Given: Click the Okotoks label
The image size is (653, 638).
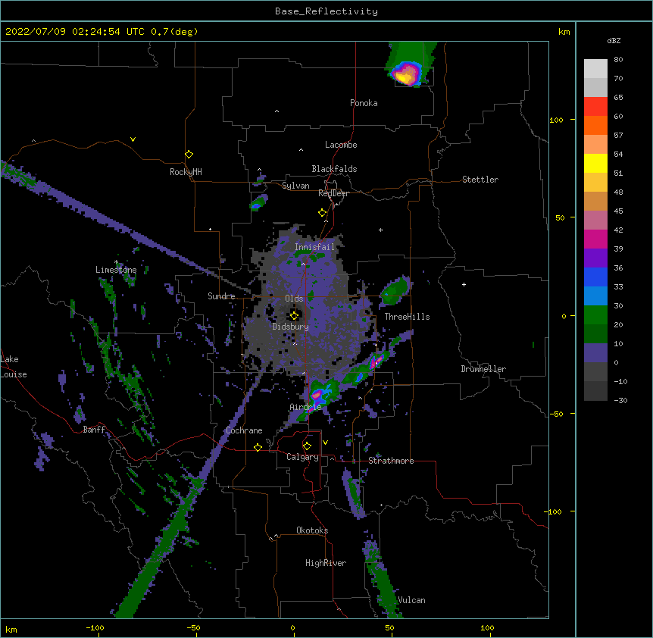Looking at the screenshot, I should pyautogui.click(x=312, y=530).
